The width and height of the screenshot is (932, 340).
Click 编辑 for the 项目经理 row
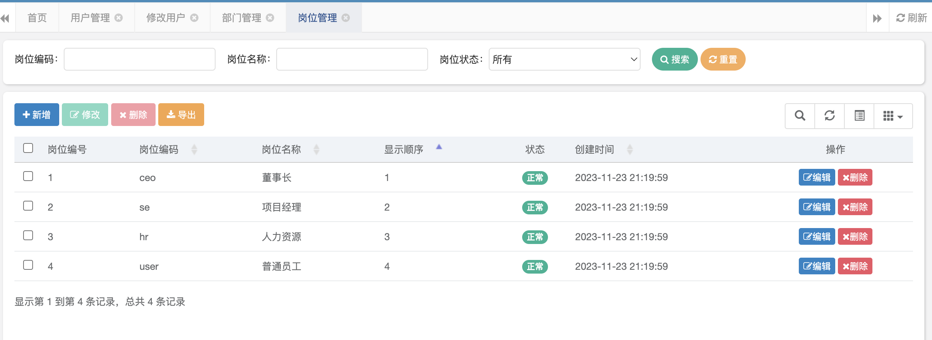[817, 207]
